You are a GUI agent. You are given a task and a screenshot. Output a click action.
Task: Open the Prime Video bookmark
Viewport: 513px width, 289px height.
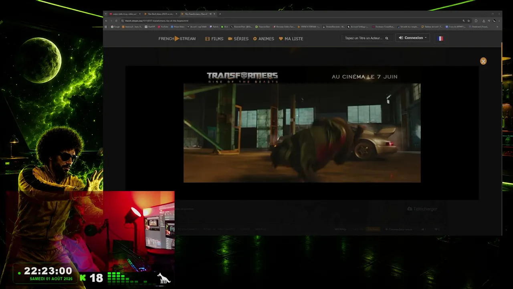[178, 27]
